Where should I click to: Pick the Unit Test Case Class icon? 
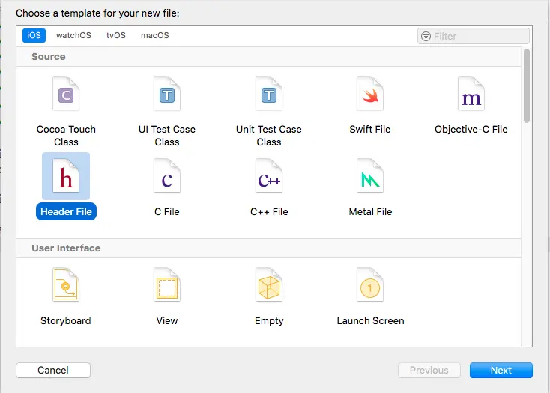[x=269, y=94]
